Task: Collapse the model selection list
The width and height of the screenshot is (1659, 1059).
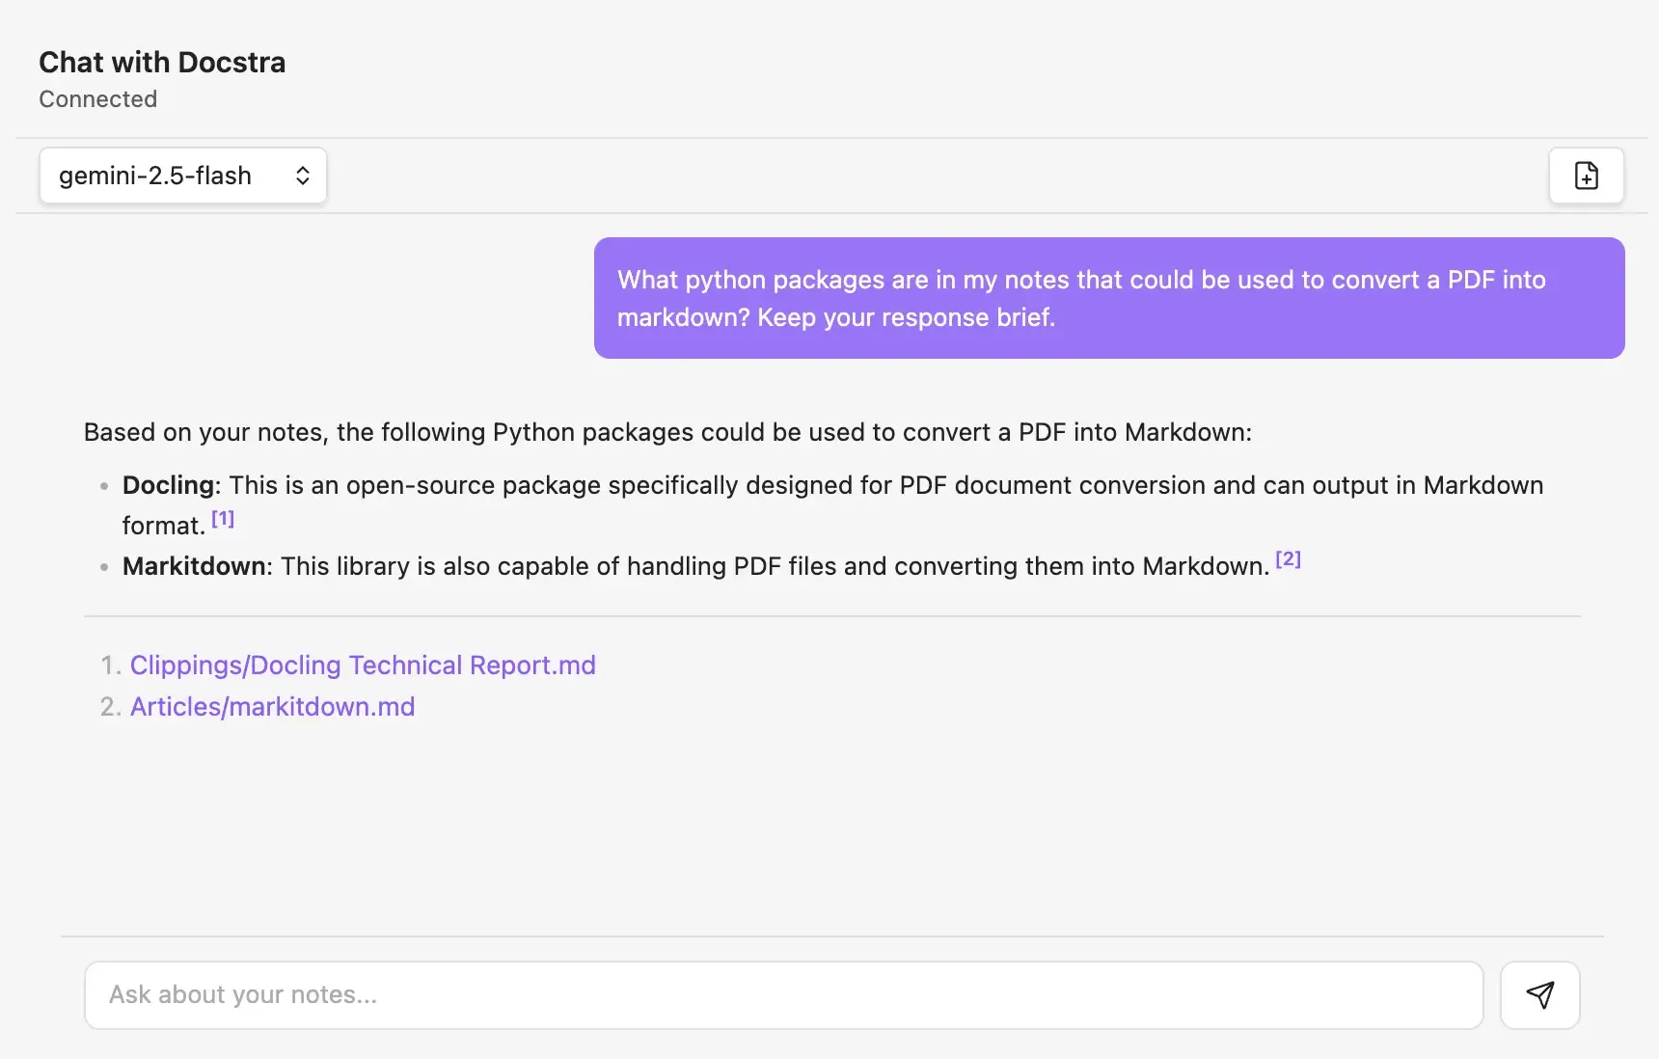Action: tap(302, 176)
